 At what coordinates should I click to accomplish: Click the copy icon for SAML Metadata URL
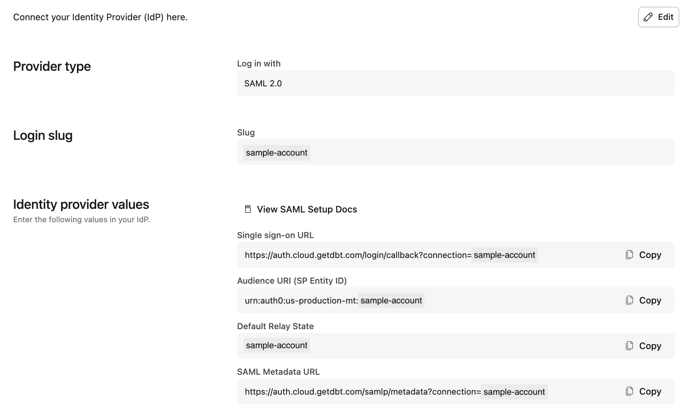point(630,391)
